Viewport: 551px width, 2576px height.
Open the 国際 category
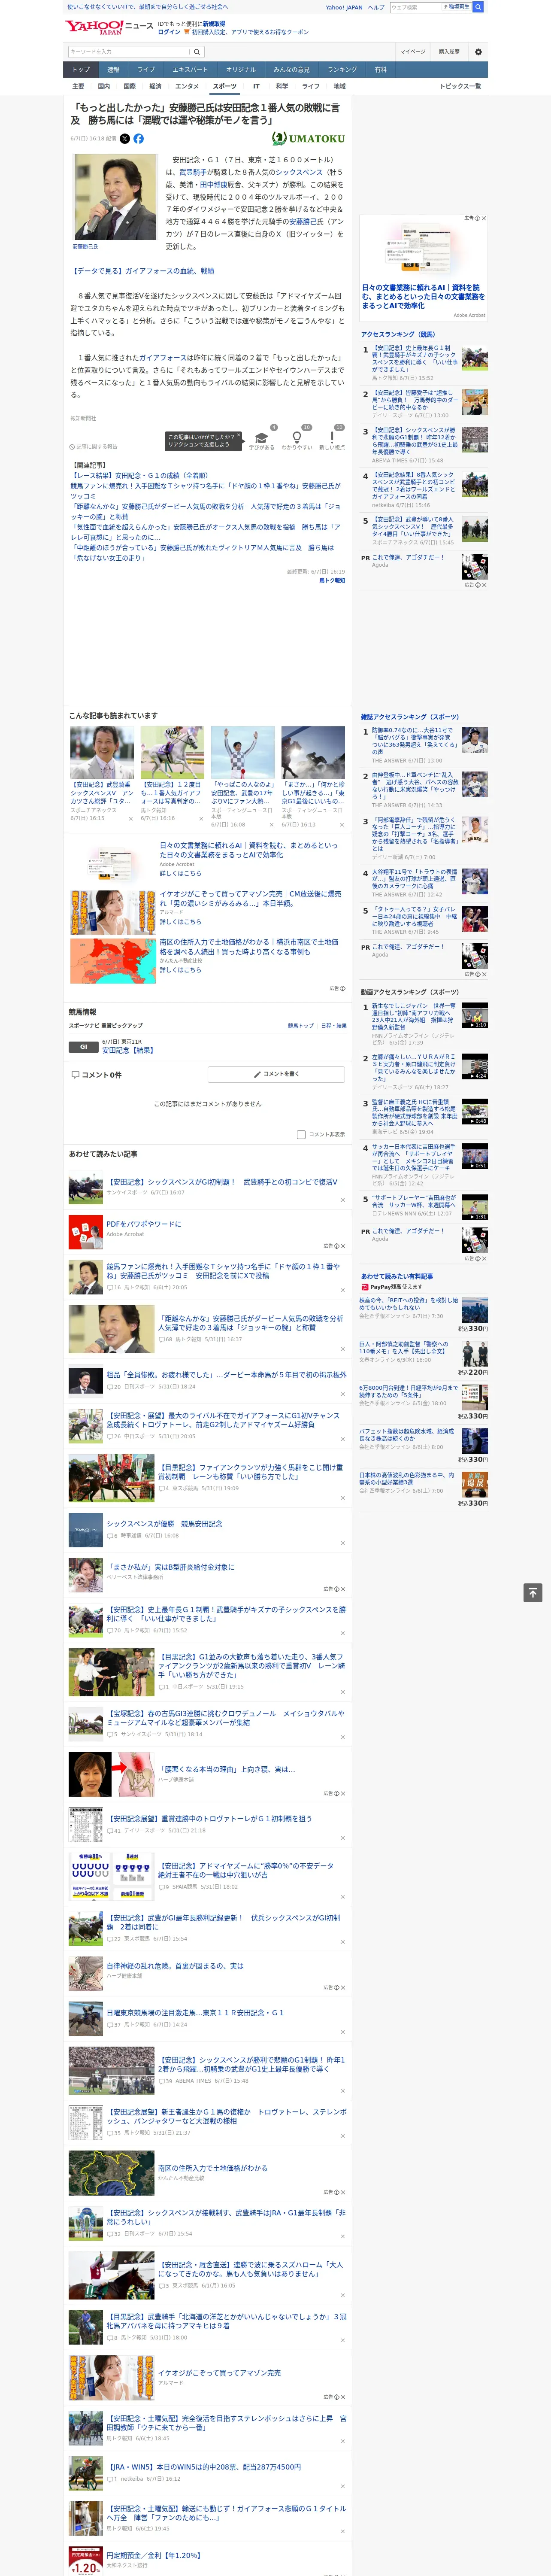tap(129, 86)
